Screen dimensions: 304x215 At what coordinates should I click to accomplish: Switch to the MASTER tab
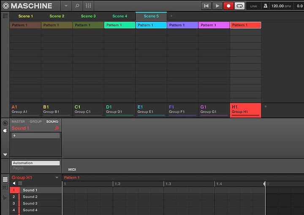pyautogui.click(x=18, y=122)
